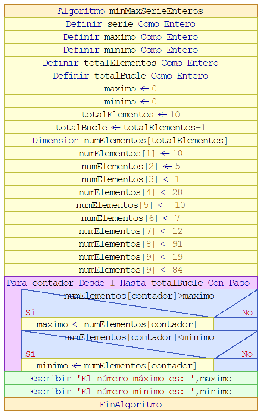Click the numElementos[8] ← 91 row
The height and width of the screenshot is (415, 262).
[x=131, y=244]
